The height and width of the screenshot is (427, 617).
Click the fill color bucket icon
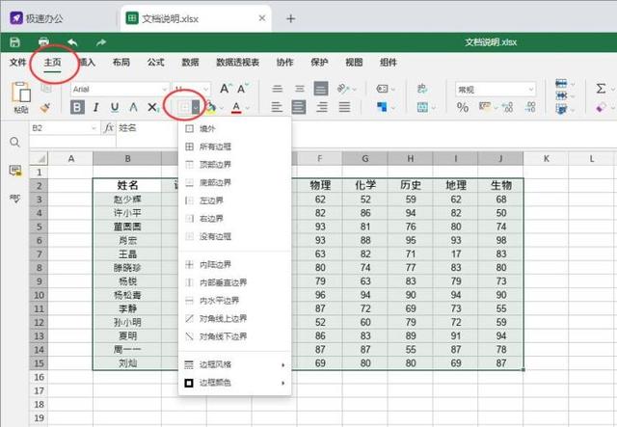tap(212, 107)
